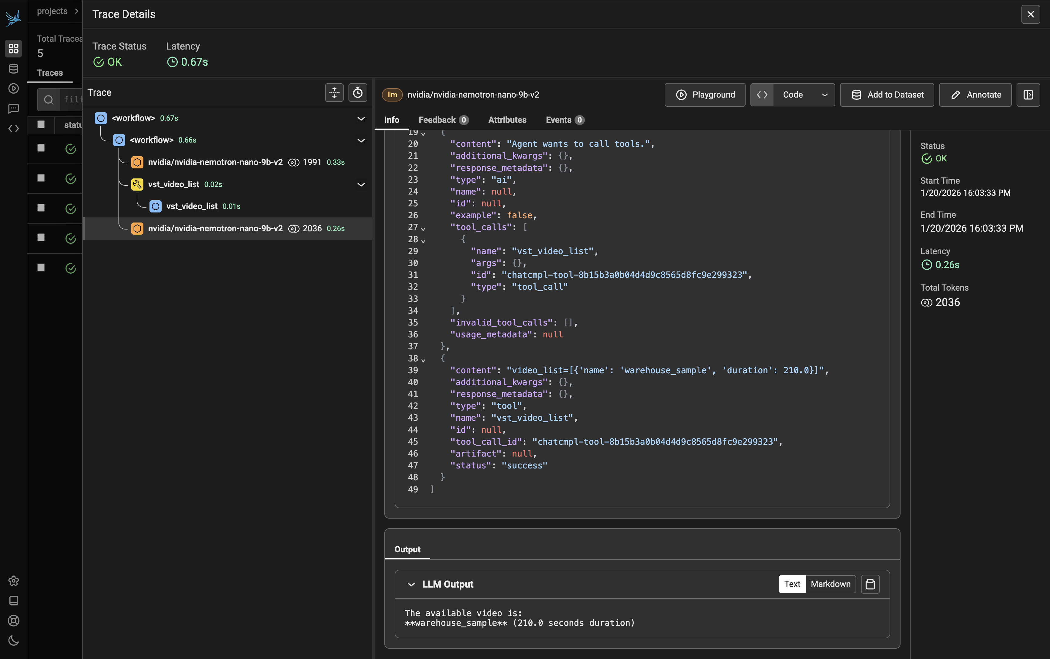
Task: Toggle dark mode with the moon icon
Action: 13,641
